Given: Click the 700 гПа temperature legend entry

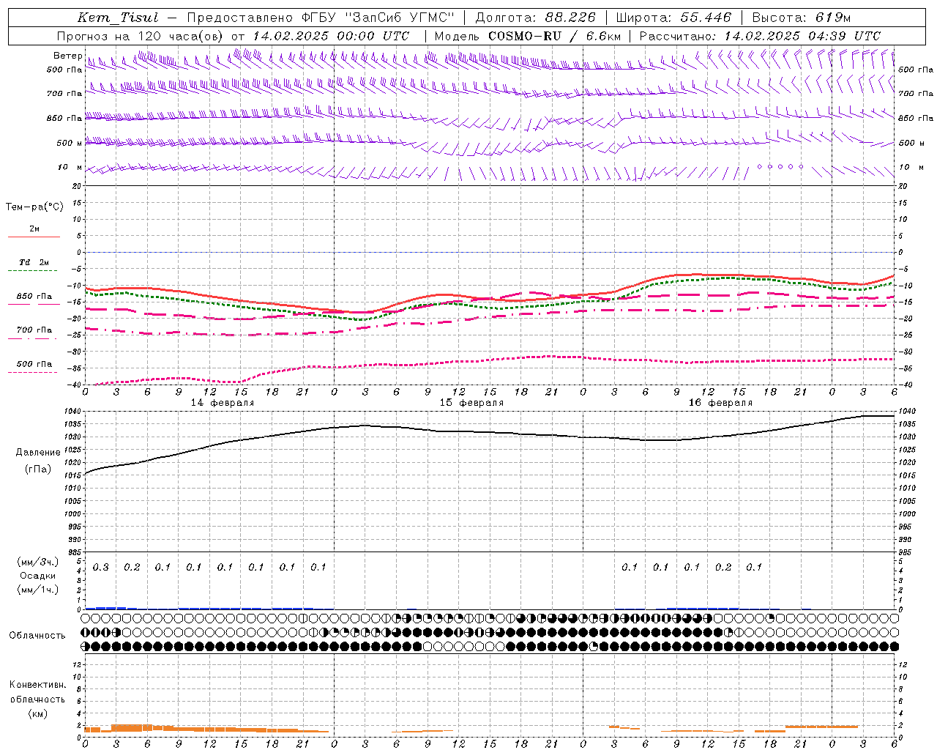Looking at the screenshot, I should coord(34,330).
